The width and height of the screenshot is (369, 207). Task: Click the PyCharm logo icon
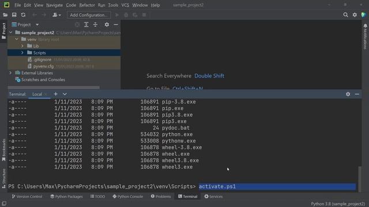[x=6, y=5]
